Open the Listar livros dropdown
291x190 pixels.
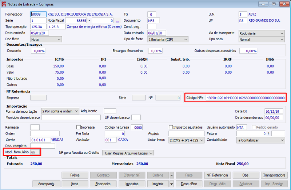186,140
